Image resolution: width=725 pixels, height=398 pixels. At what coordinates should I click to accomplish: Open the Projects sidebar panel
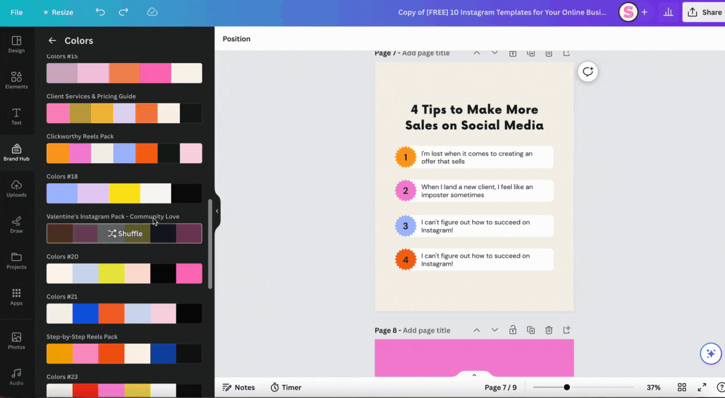(x=17, y=260)
